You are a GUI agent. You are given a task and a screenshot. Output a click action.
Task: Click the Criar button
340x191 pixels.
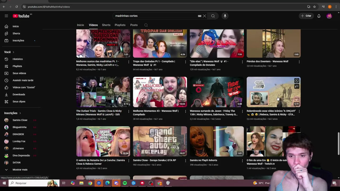306,16
